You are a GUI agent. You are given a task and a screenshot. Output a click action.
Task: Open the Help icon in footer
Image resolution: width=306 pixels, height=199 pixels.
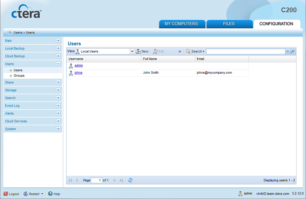pyautogui.click(x=50, y=194)
